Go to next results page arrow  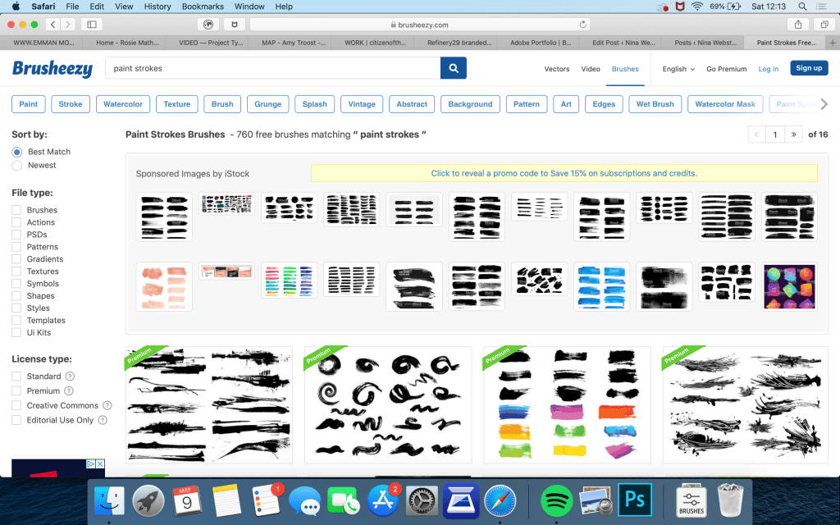click(x=793, y=135)
